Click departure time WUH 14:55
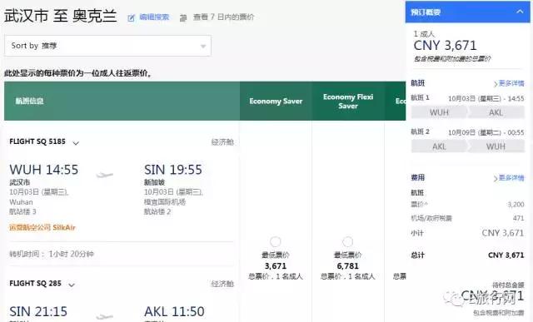 click(x=44, y=170)
